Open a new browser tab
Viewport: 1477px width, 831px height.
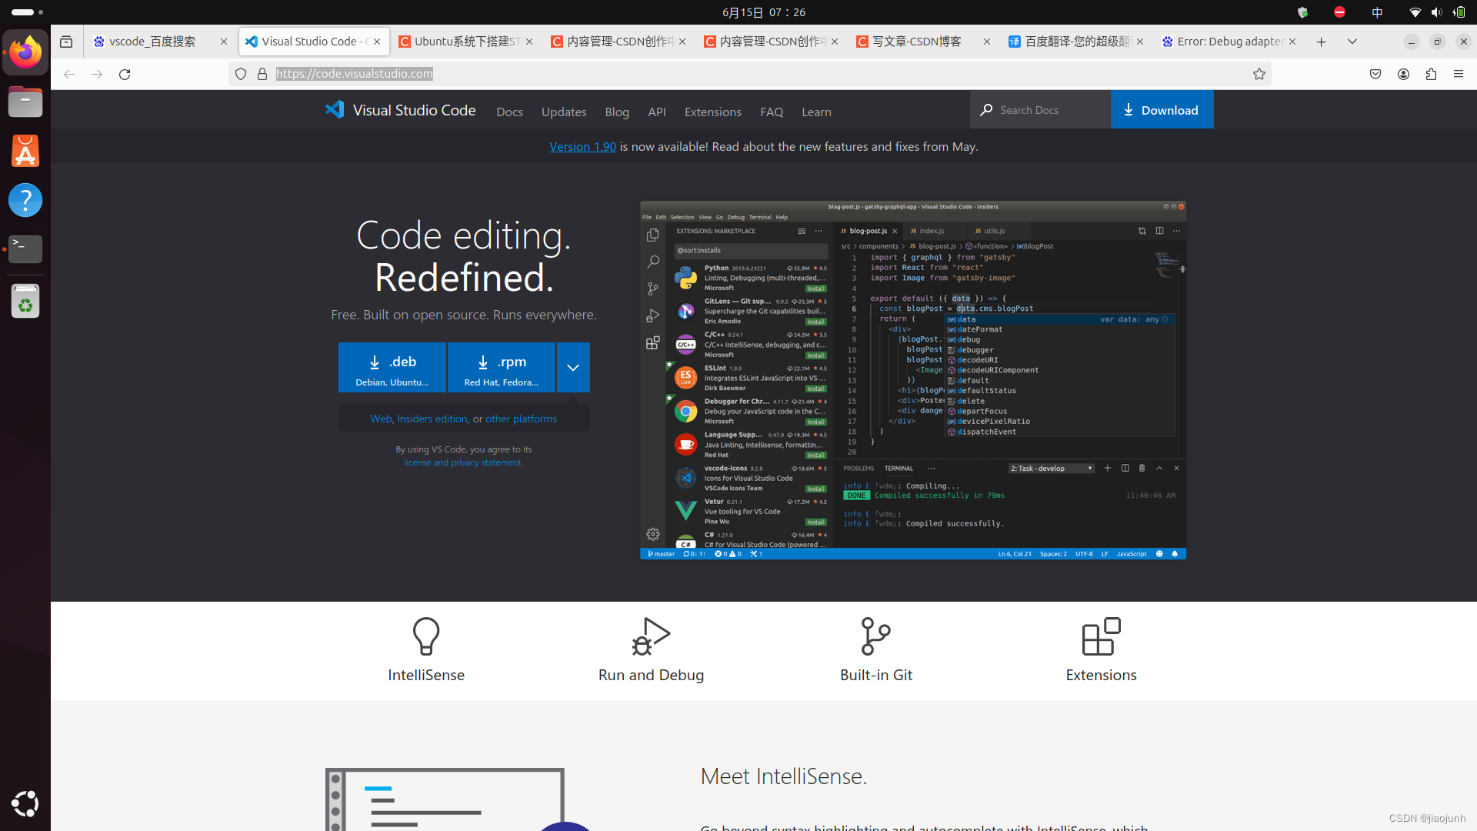tap(1321, 42)
